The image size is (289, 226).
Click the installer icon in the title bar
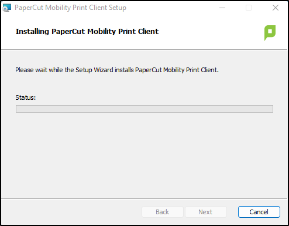[x=6, y=8]
